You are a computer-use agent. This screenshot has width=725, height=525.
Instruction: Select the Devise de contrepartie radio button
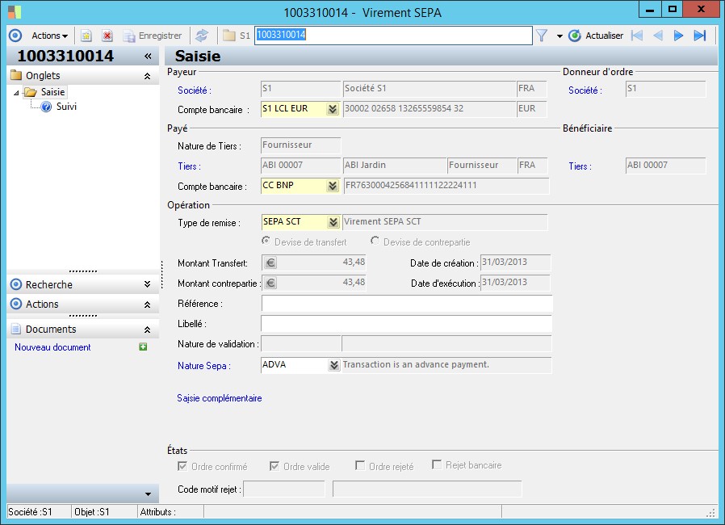point(375,241)
